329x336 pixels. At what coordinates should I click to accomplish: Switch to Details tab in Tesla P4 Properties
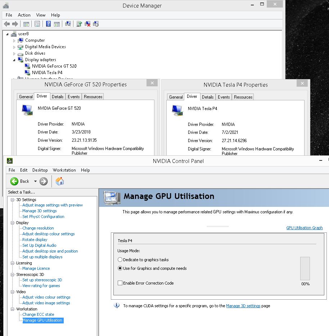tap(207, 97)
